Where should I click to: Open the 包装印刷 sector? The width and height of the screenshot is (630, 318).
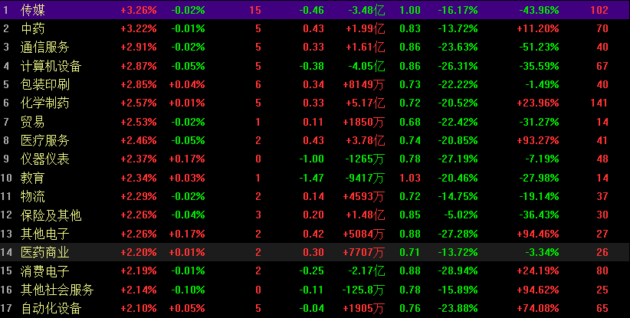pyautogui.click(x=44, y=84)
